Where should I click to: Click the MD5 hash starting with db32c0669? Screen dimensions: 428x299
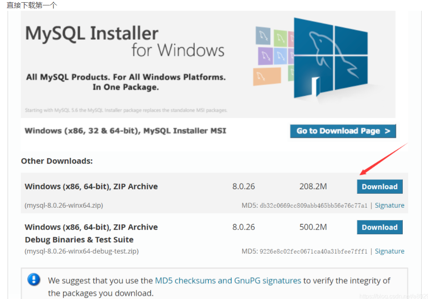313,206
